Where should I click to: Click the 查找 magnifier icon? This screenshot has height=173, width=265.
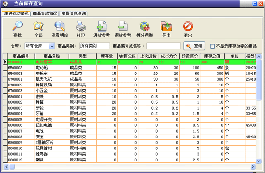pyautogui.click(x=17, y=26)
